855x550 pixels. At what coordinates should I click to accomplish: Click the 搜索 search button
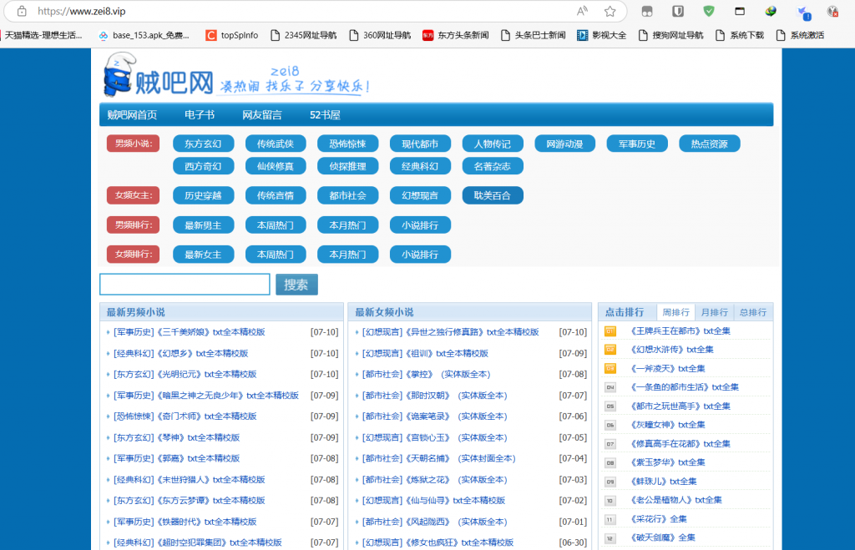coord(296,284)
